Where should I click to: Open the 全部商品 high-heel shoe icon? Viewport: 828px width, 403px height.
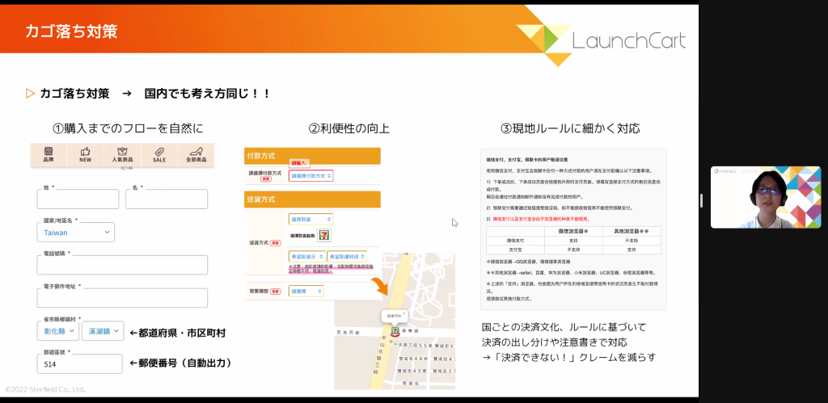[x=194, y=154]
